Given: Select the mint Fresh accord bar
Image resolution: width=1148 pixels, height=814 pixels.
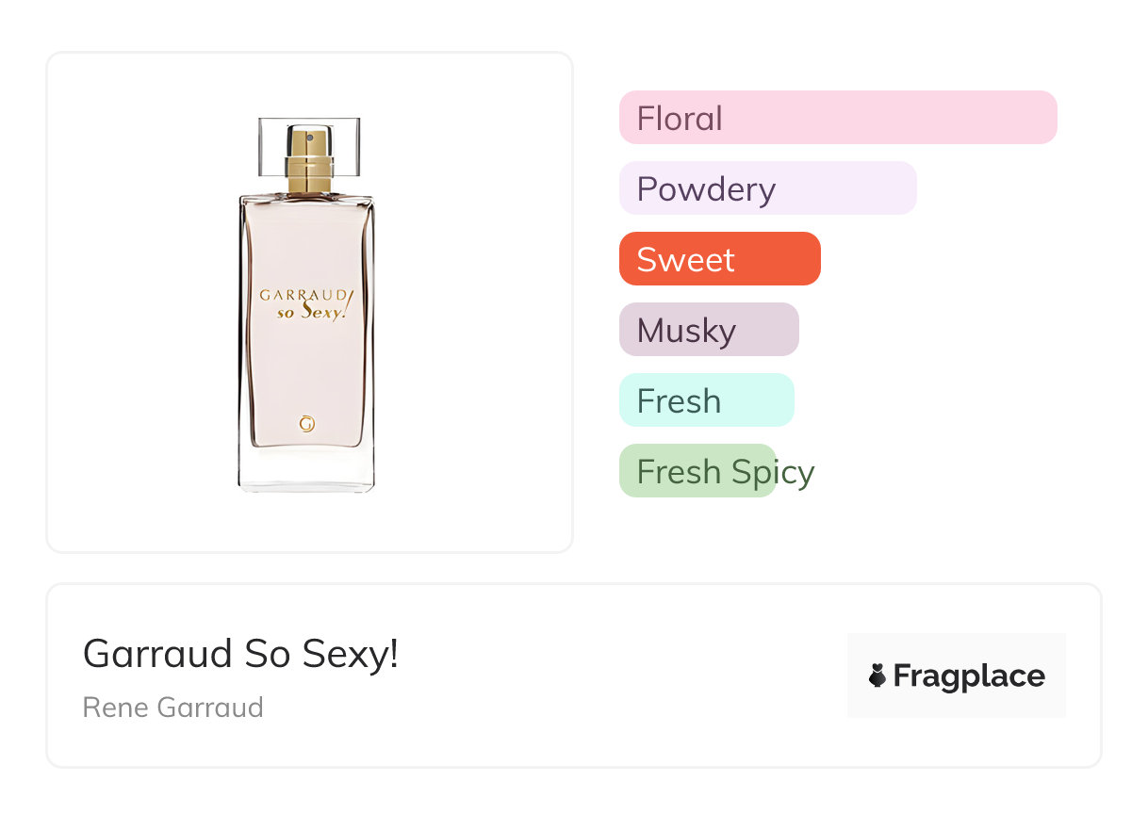Looking at the screenshot, I should (x=706, y=400).
